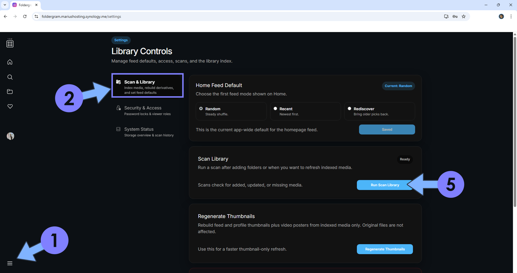Open the search icon in sidebar
Viewport: 517px width, 273px height.
10,77
